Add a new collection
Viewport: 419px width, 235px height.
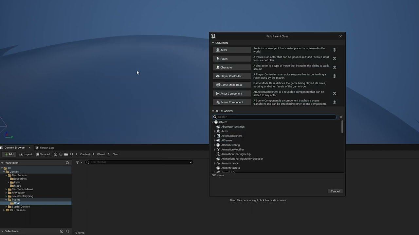tap(62, 231)
